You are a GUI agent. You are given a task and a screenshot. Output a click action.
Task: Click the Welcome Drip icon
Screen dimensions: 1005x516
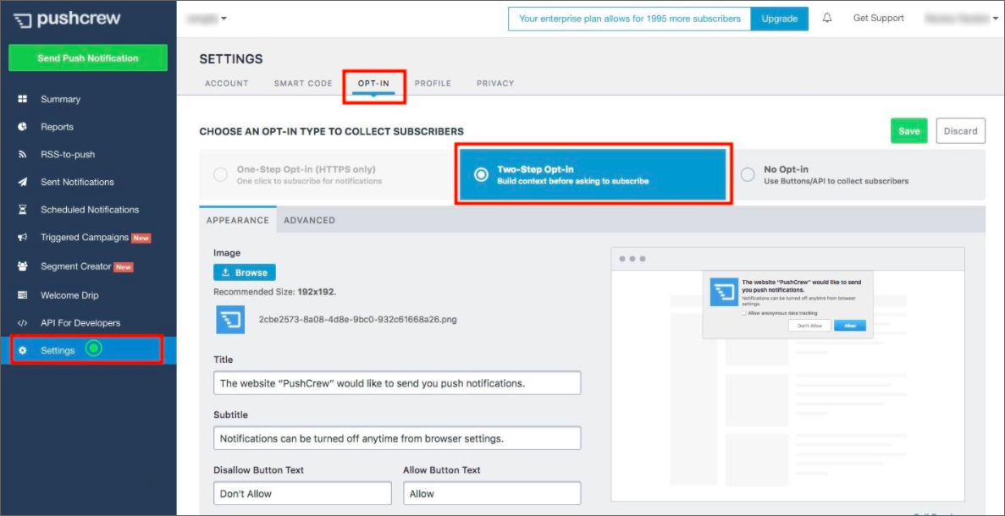pos(22,295)
